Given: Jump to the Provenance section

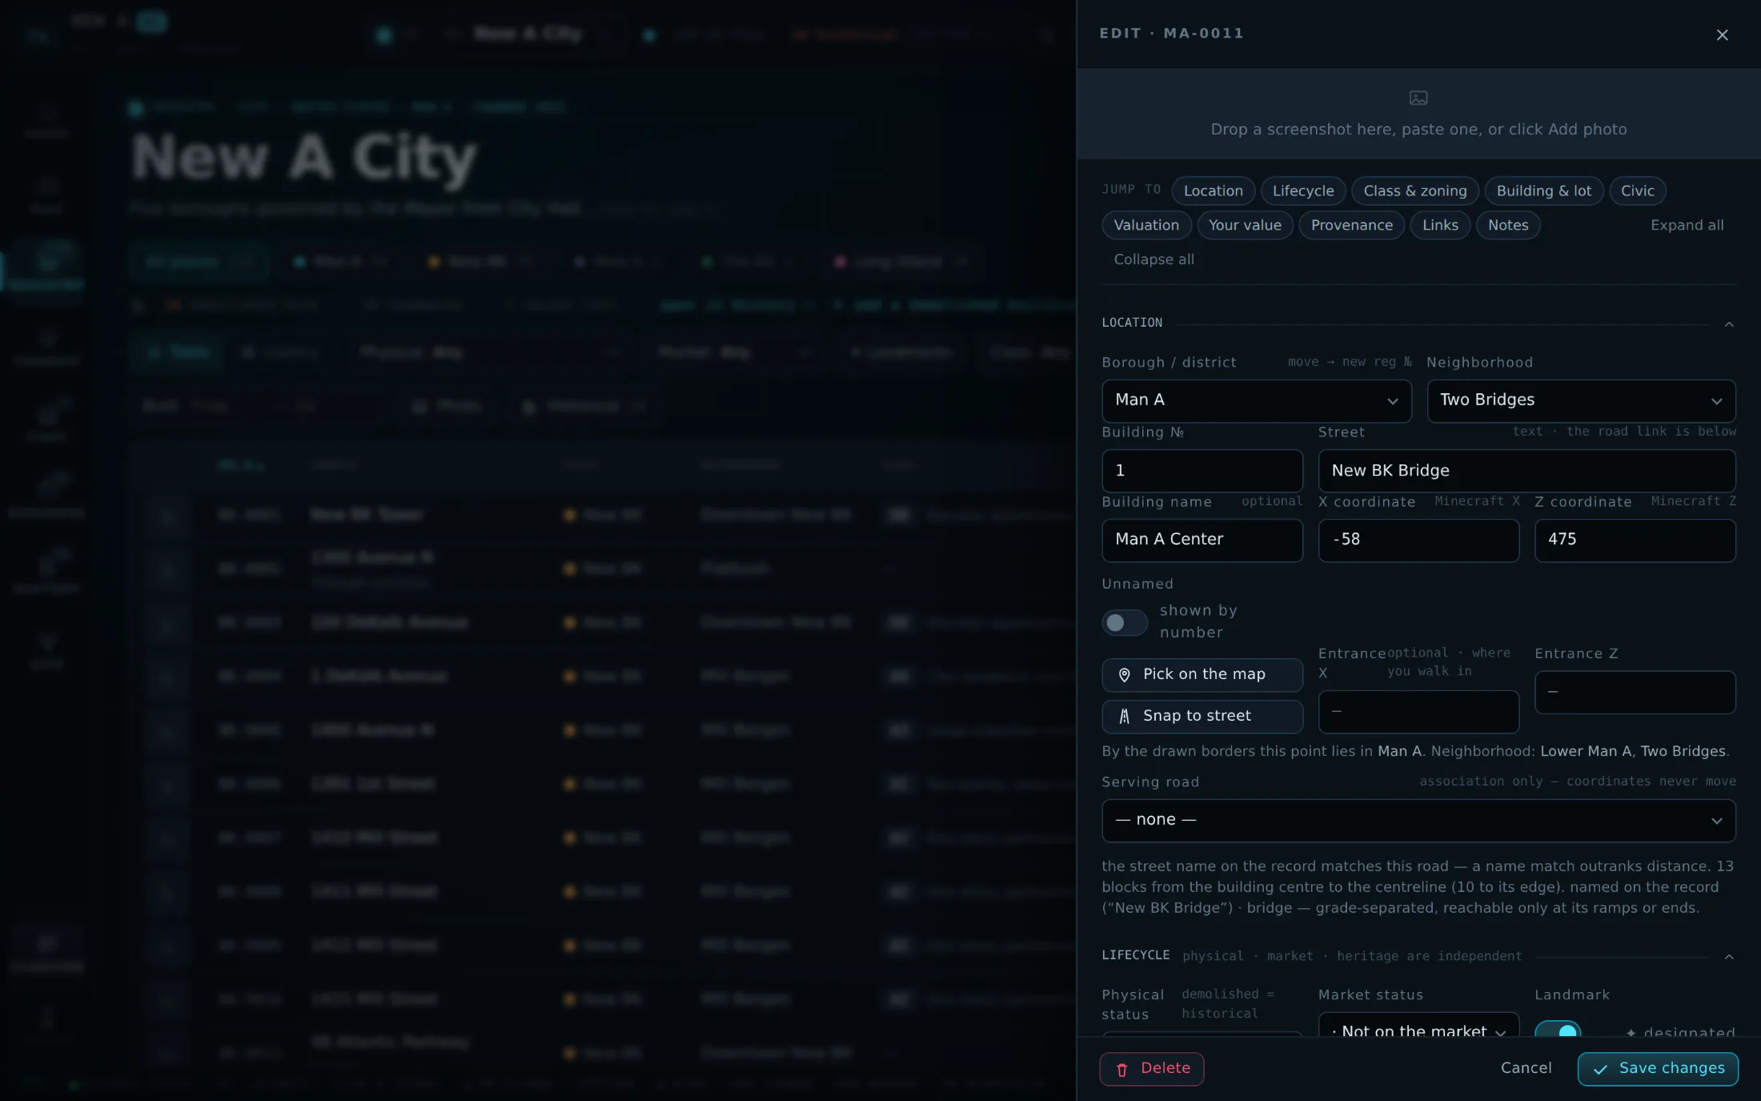Looking at the screenshot, I should pos(1351,225).
